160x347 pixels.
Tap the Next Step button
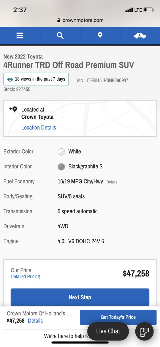(x=80, y=297)
